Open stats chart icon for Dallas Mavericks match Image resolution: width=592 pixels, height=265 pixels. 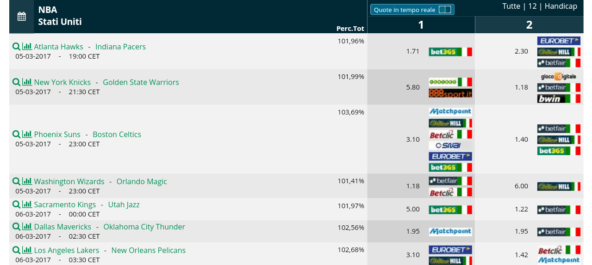pos(27,227)
